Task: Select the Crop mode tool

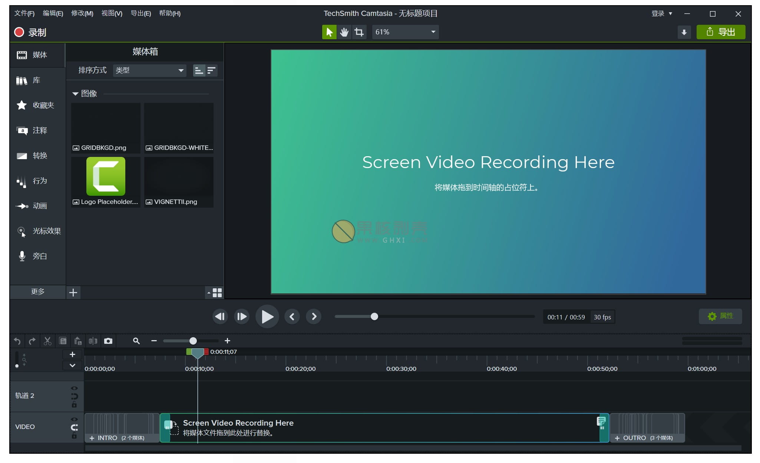Action: coord(359,32)
